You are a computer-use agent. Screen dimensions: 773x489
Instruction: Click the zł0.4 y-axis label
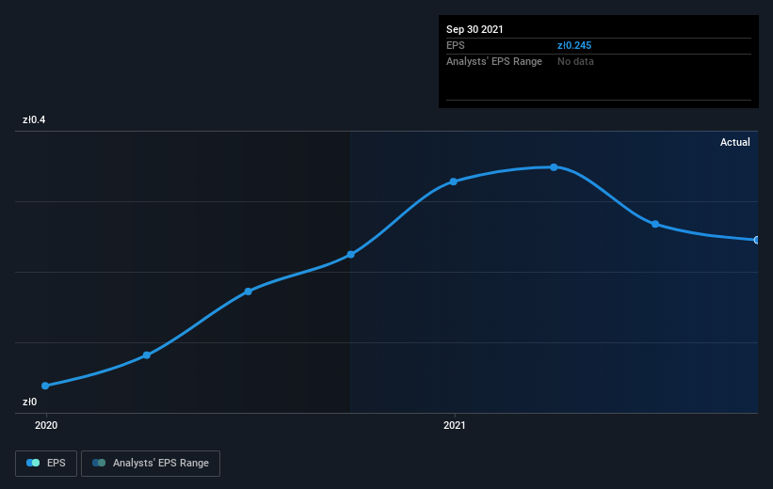click(x=34, y=119)
